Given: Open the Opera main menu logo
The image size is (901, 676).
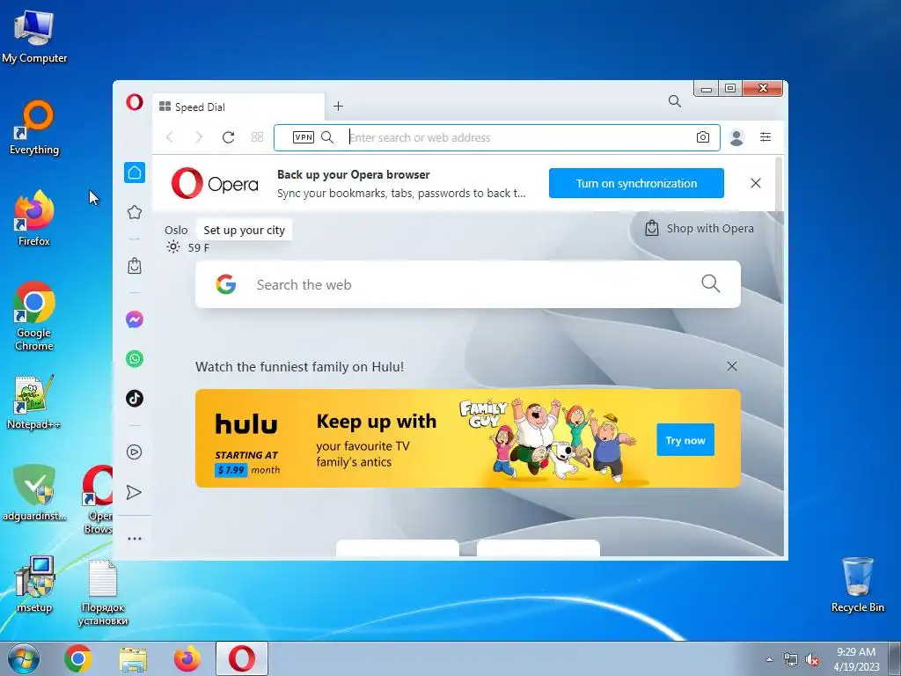Looking at the screenshot, I should click(x=135, y=102).
